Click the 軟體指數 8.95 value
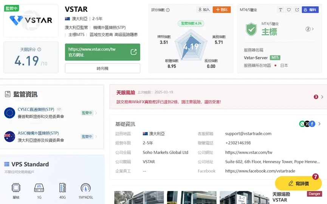 click(x=172, y=66)
